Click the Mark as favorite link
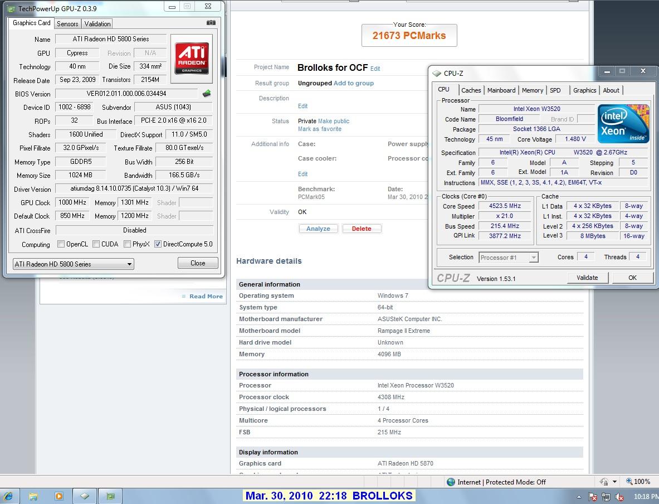The height and width of the screenshot is (504, 659). click(x=319, y=129)
